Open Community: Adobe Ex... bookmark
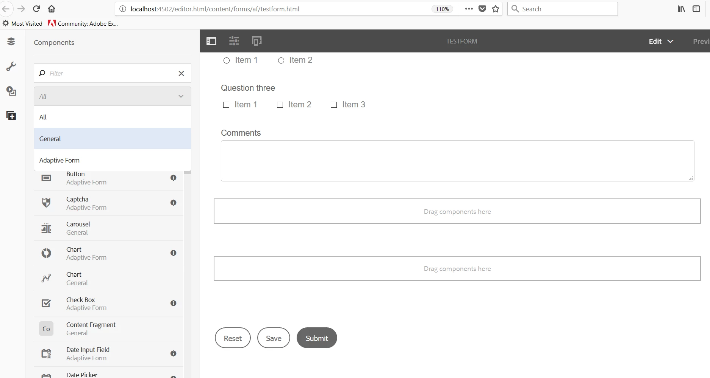 click(83, 23)
